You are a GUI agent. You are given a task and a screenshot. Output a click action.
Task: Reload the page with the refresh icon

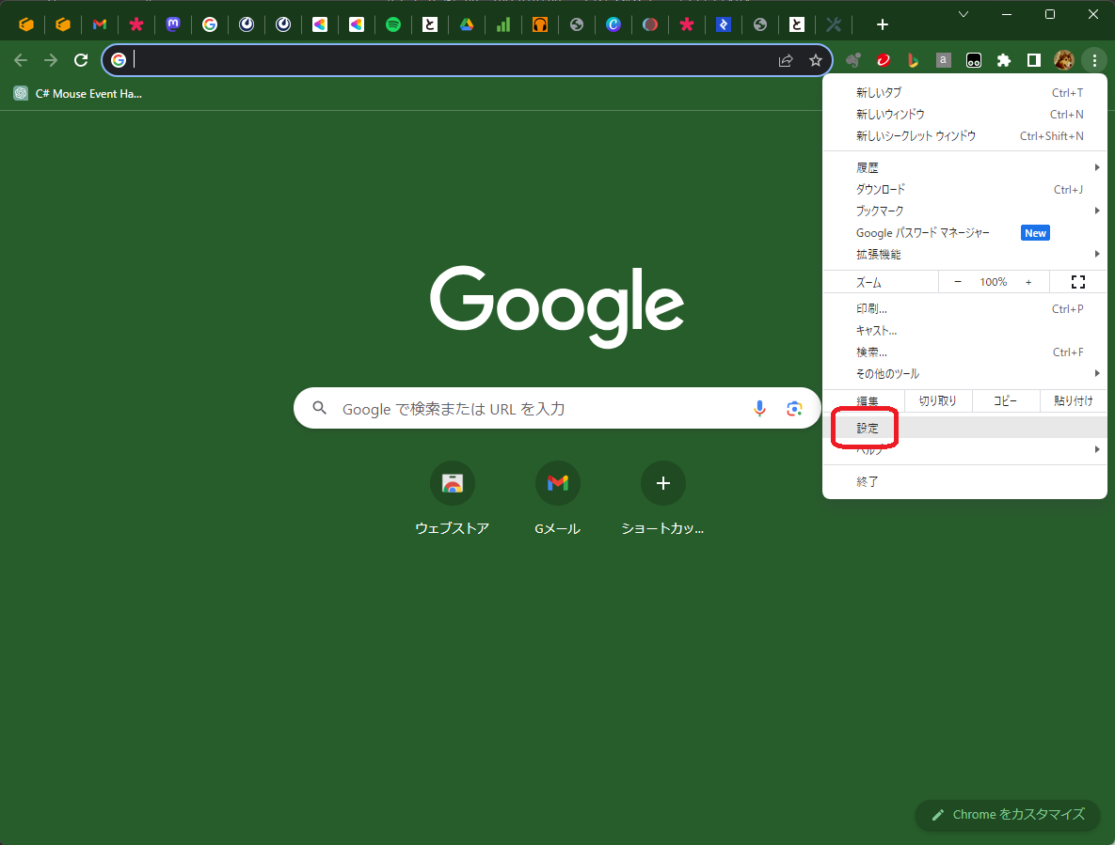click(x=81, y=59)
